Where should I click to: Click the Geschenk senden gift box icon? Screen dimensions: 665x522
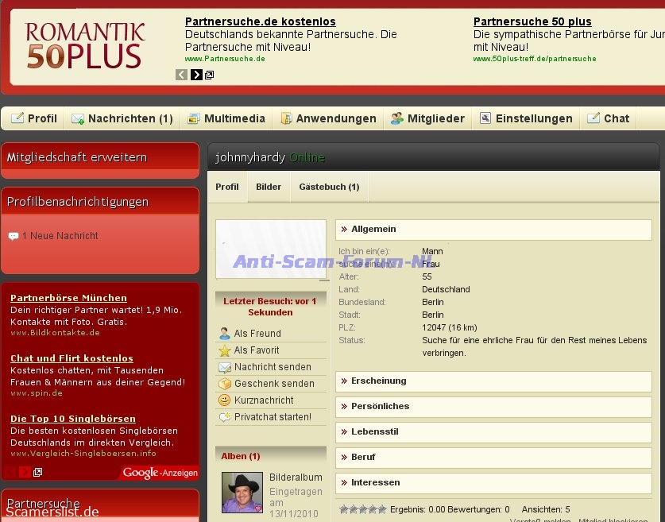225,384
